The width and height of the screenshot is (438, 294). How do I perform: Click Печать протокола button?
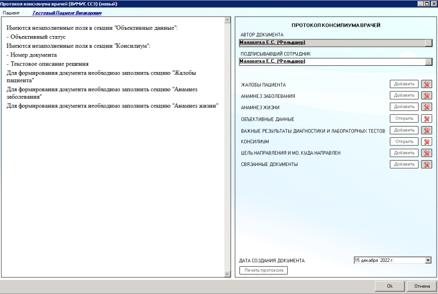point(264,270)
